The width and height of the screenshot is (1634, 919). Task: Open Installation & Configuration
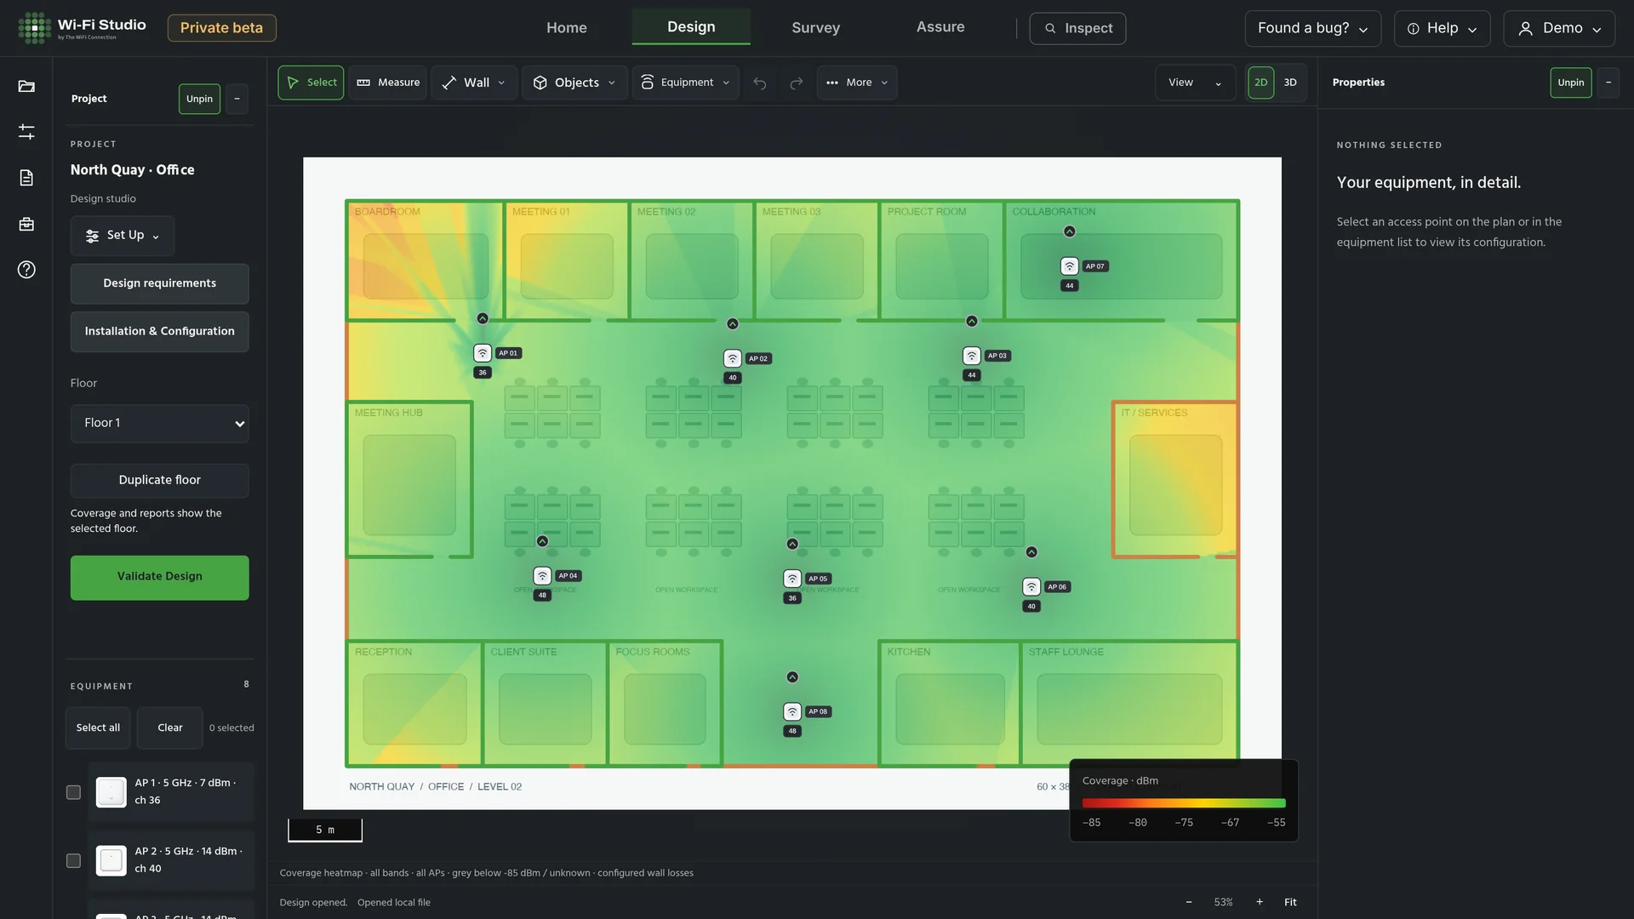click(160, 331)
